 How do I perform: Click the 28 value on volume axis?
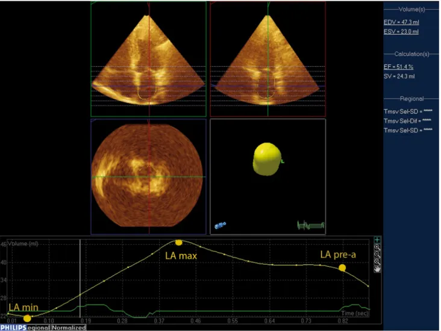point(4,298)
